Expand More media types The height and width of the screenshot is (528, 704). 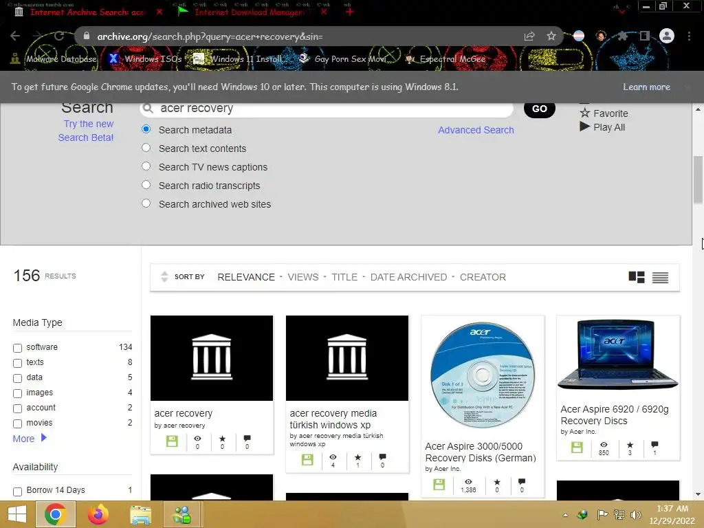[30, 438]
